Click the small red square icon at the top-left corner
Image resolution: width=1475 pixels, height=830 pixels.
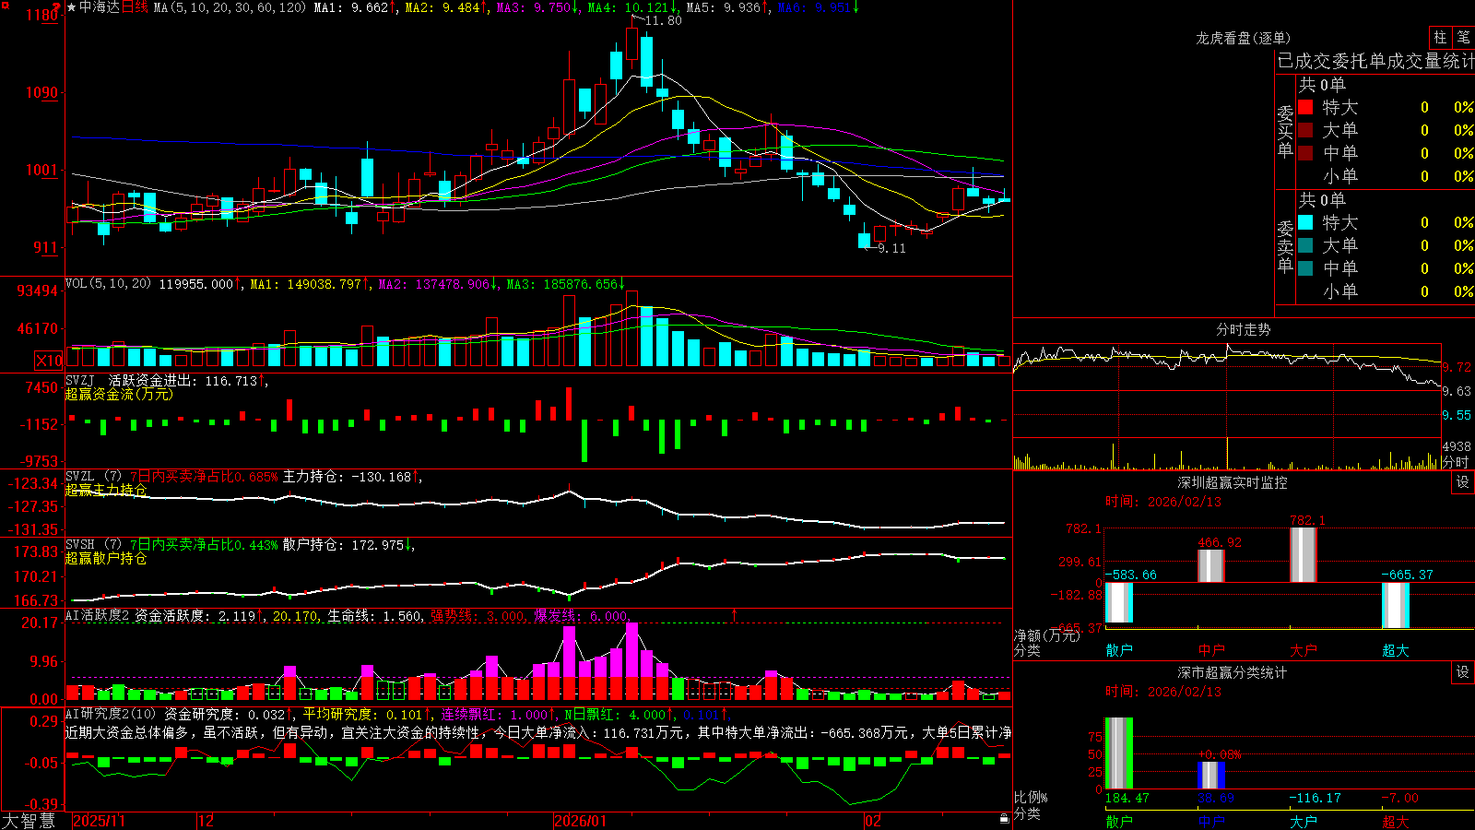(6, 6)
